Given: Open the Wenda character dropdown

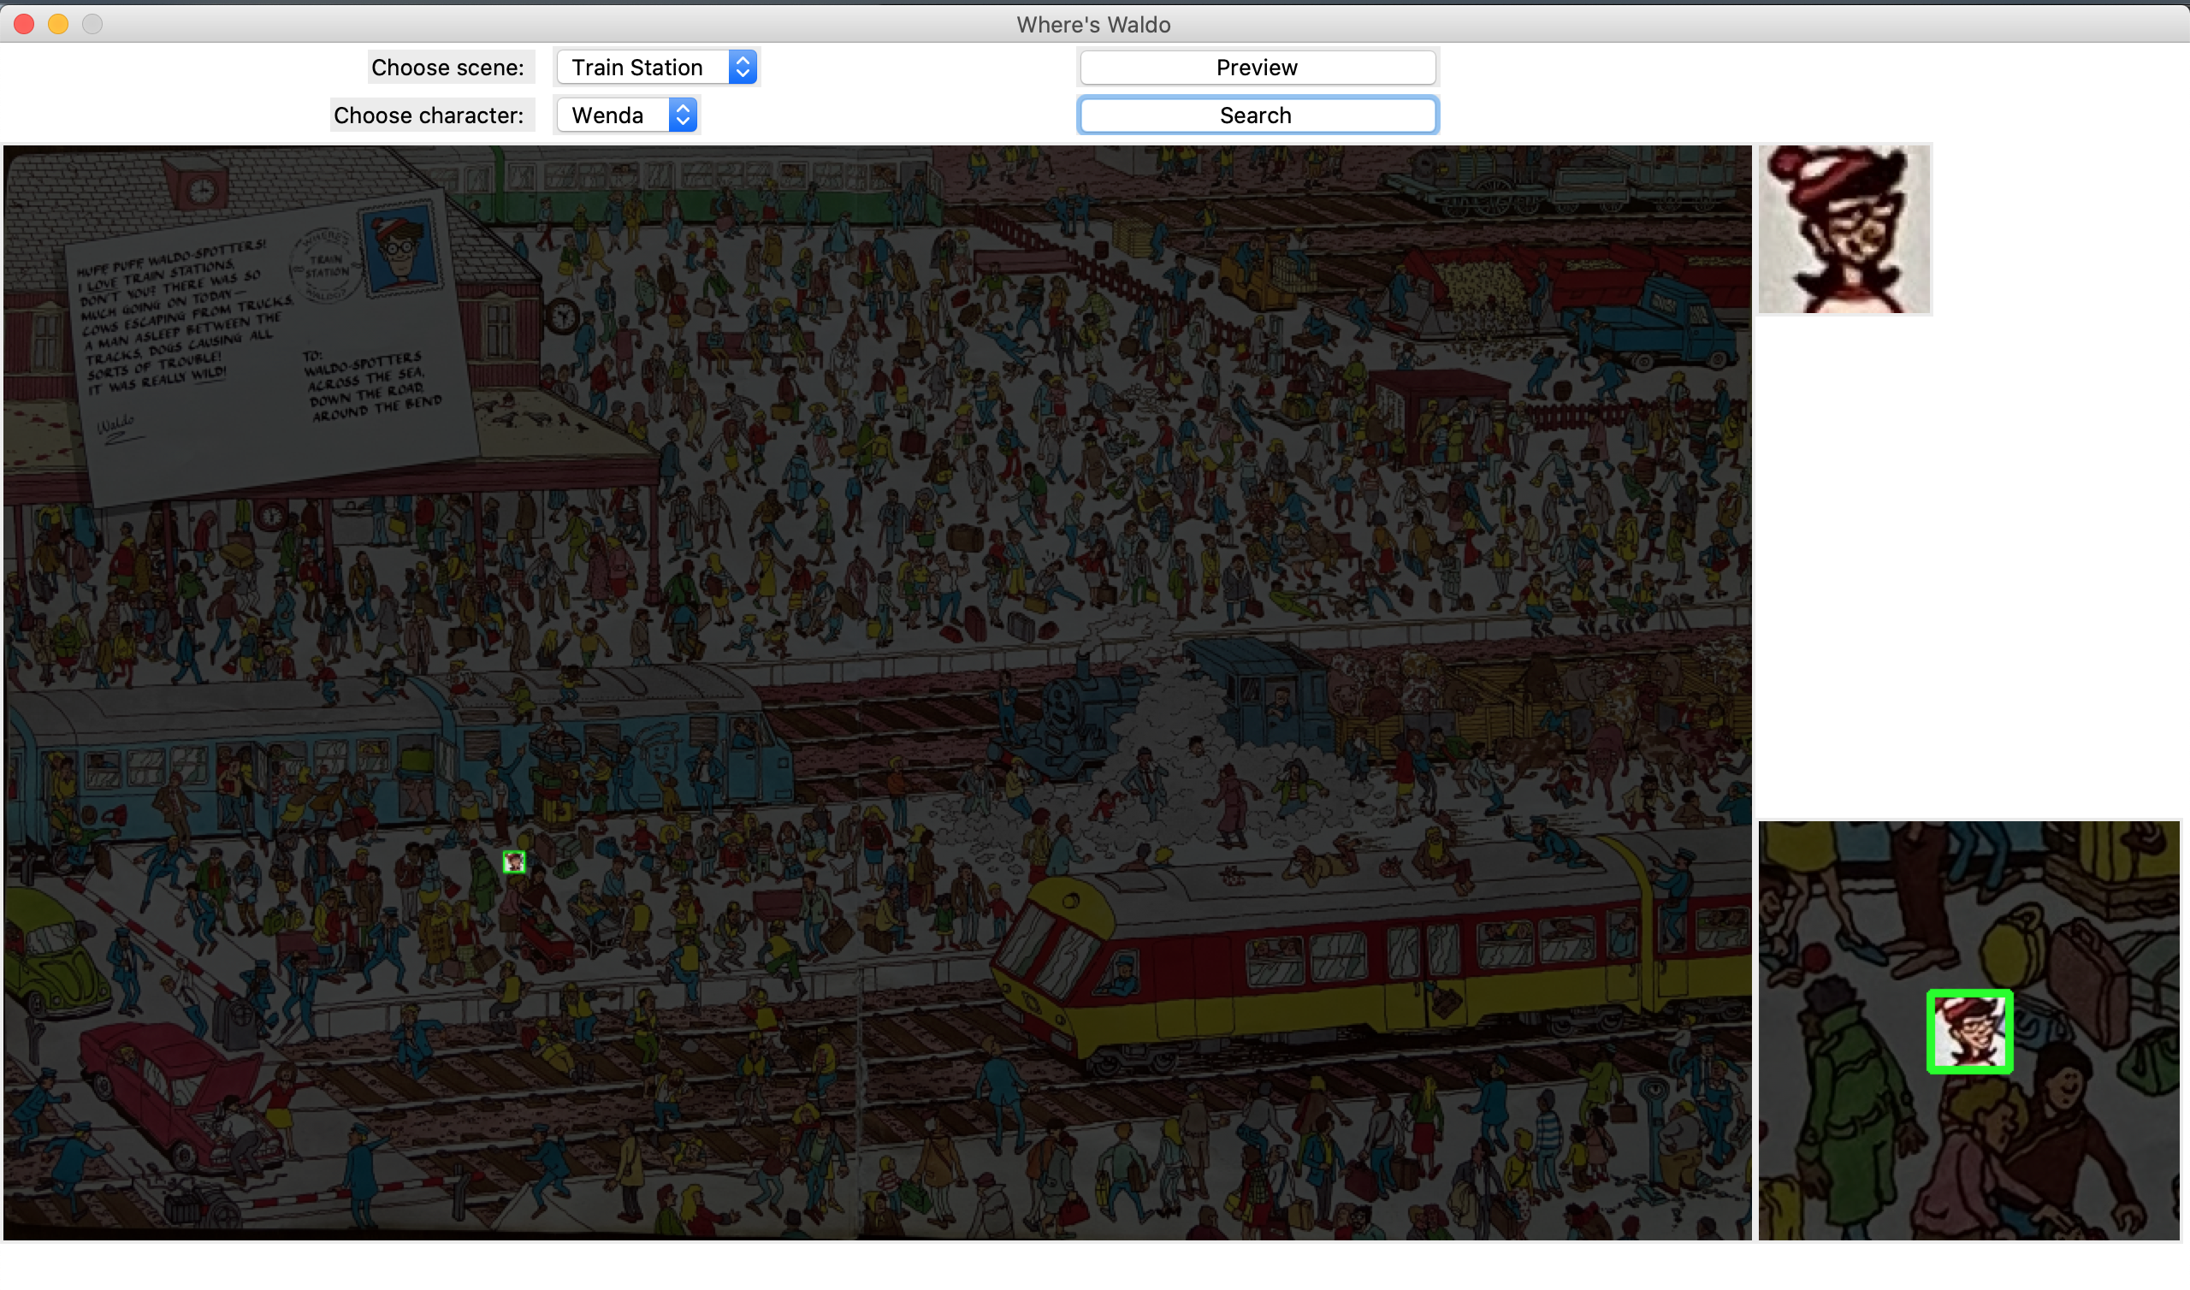Looking at the screenshot, I should pyautogui.click(x=613, y=115).
